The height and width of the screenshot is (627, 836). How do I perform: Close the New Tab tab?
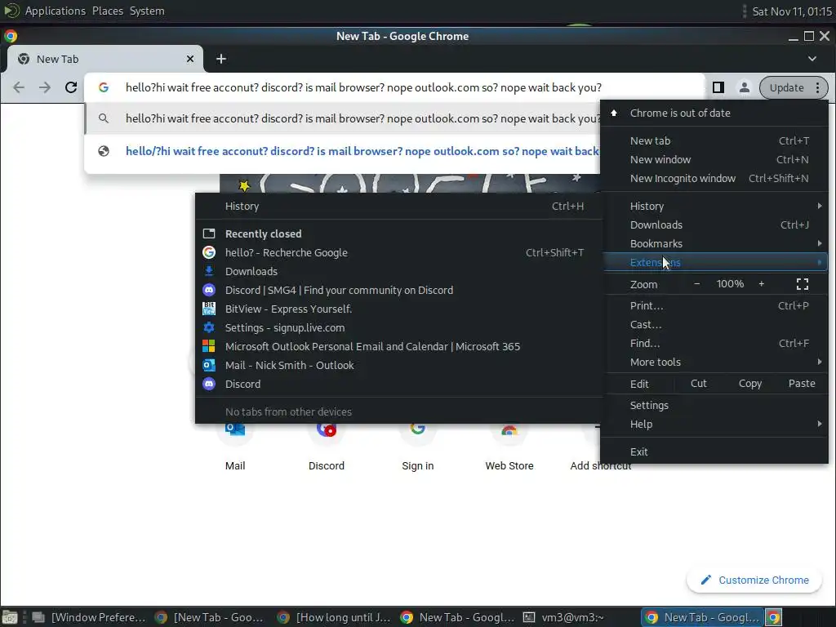click(190, 59)
